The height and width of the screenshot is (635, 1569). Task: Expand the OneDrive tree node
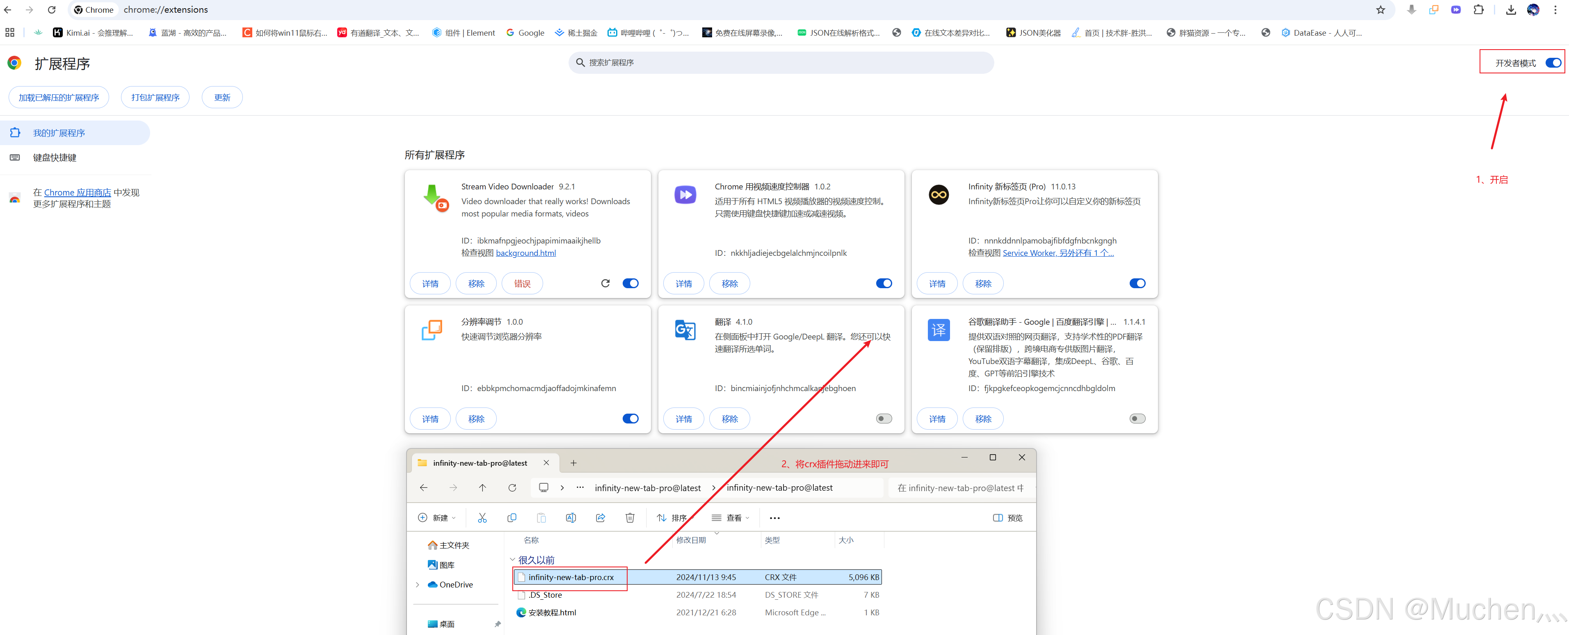click(x=417, y=585)
